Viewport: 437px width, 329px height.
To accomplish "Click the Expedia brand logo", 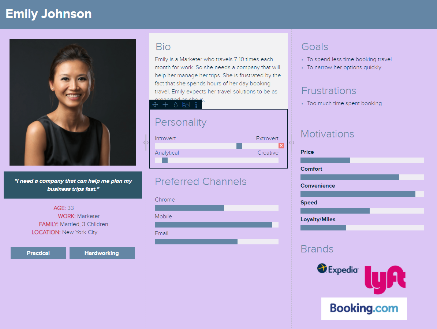I will pyautogui.click(x=338, y=269).
